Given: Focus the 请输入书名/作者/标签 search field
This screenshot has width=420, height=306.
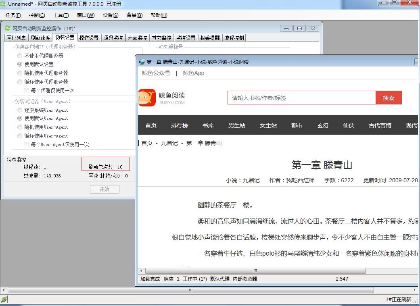Looking at the screenshot, I should (x=302, y=98).
